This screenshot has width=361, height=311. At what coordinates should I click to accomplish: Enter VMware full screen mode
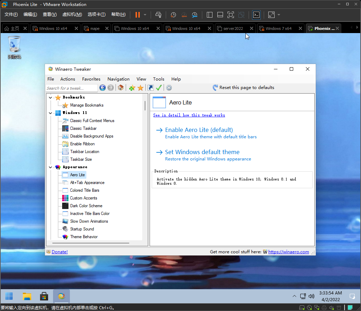click(x=230, y=15)
